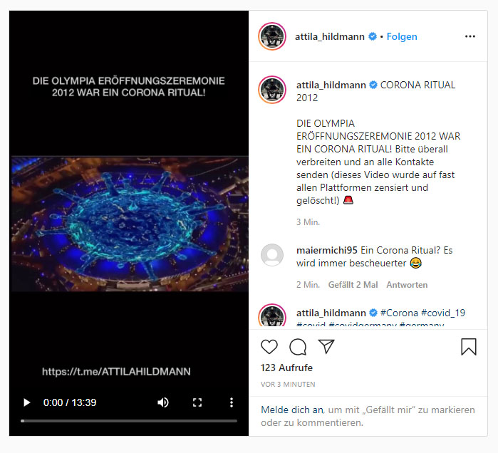Screen dimensions: 498x453
Task: Open the three-dot post options menu
Action: pos(470,36)
